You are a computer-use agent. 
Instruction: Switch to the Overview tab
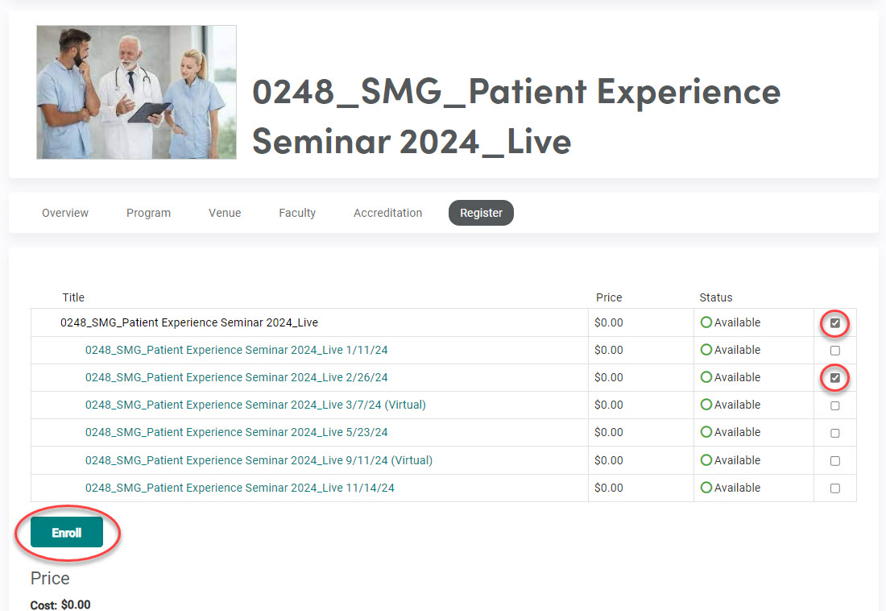point(65,213)
